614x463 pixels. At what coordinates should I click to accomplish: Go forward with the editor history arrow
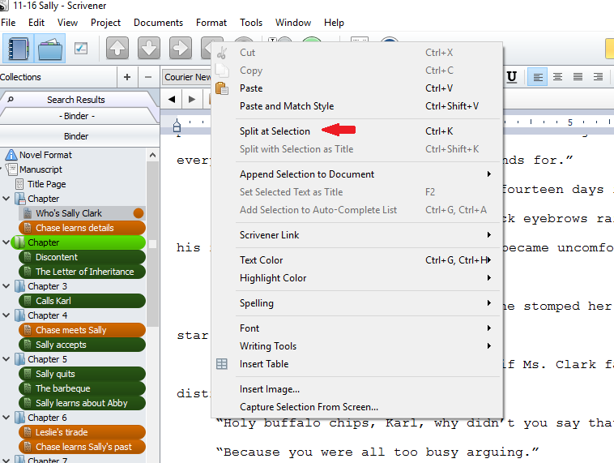pyautogui.click(x=192, y=99)
